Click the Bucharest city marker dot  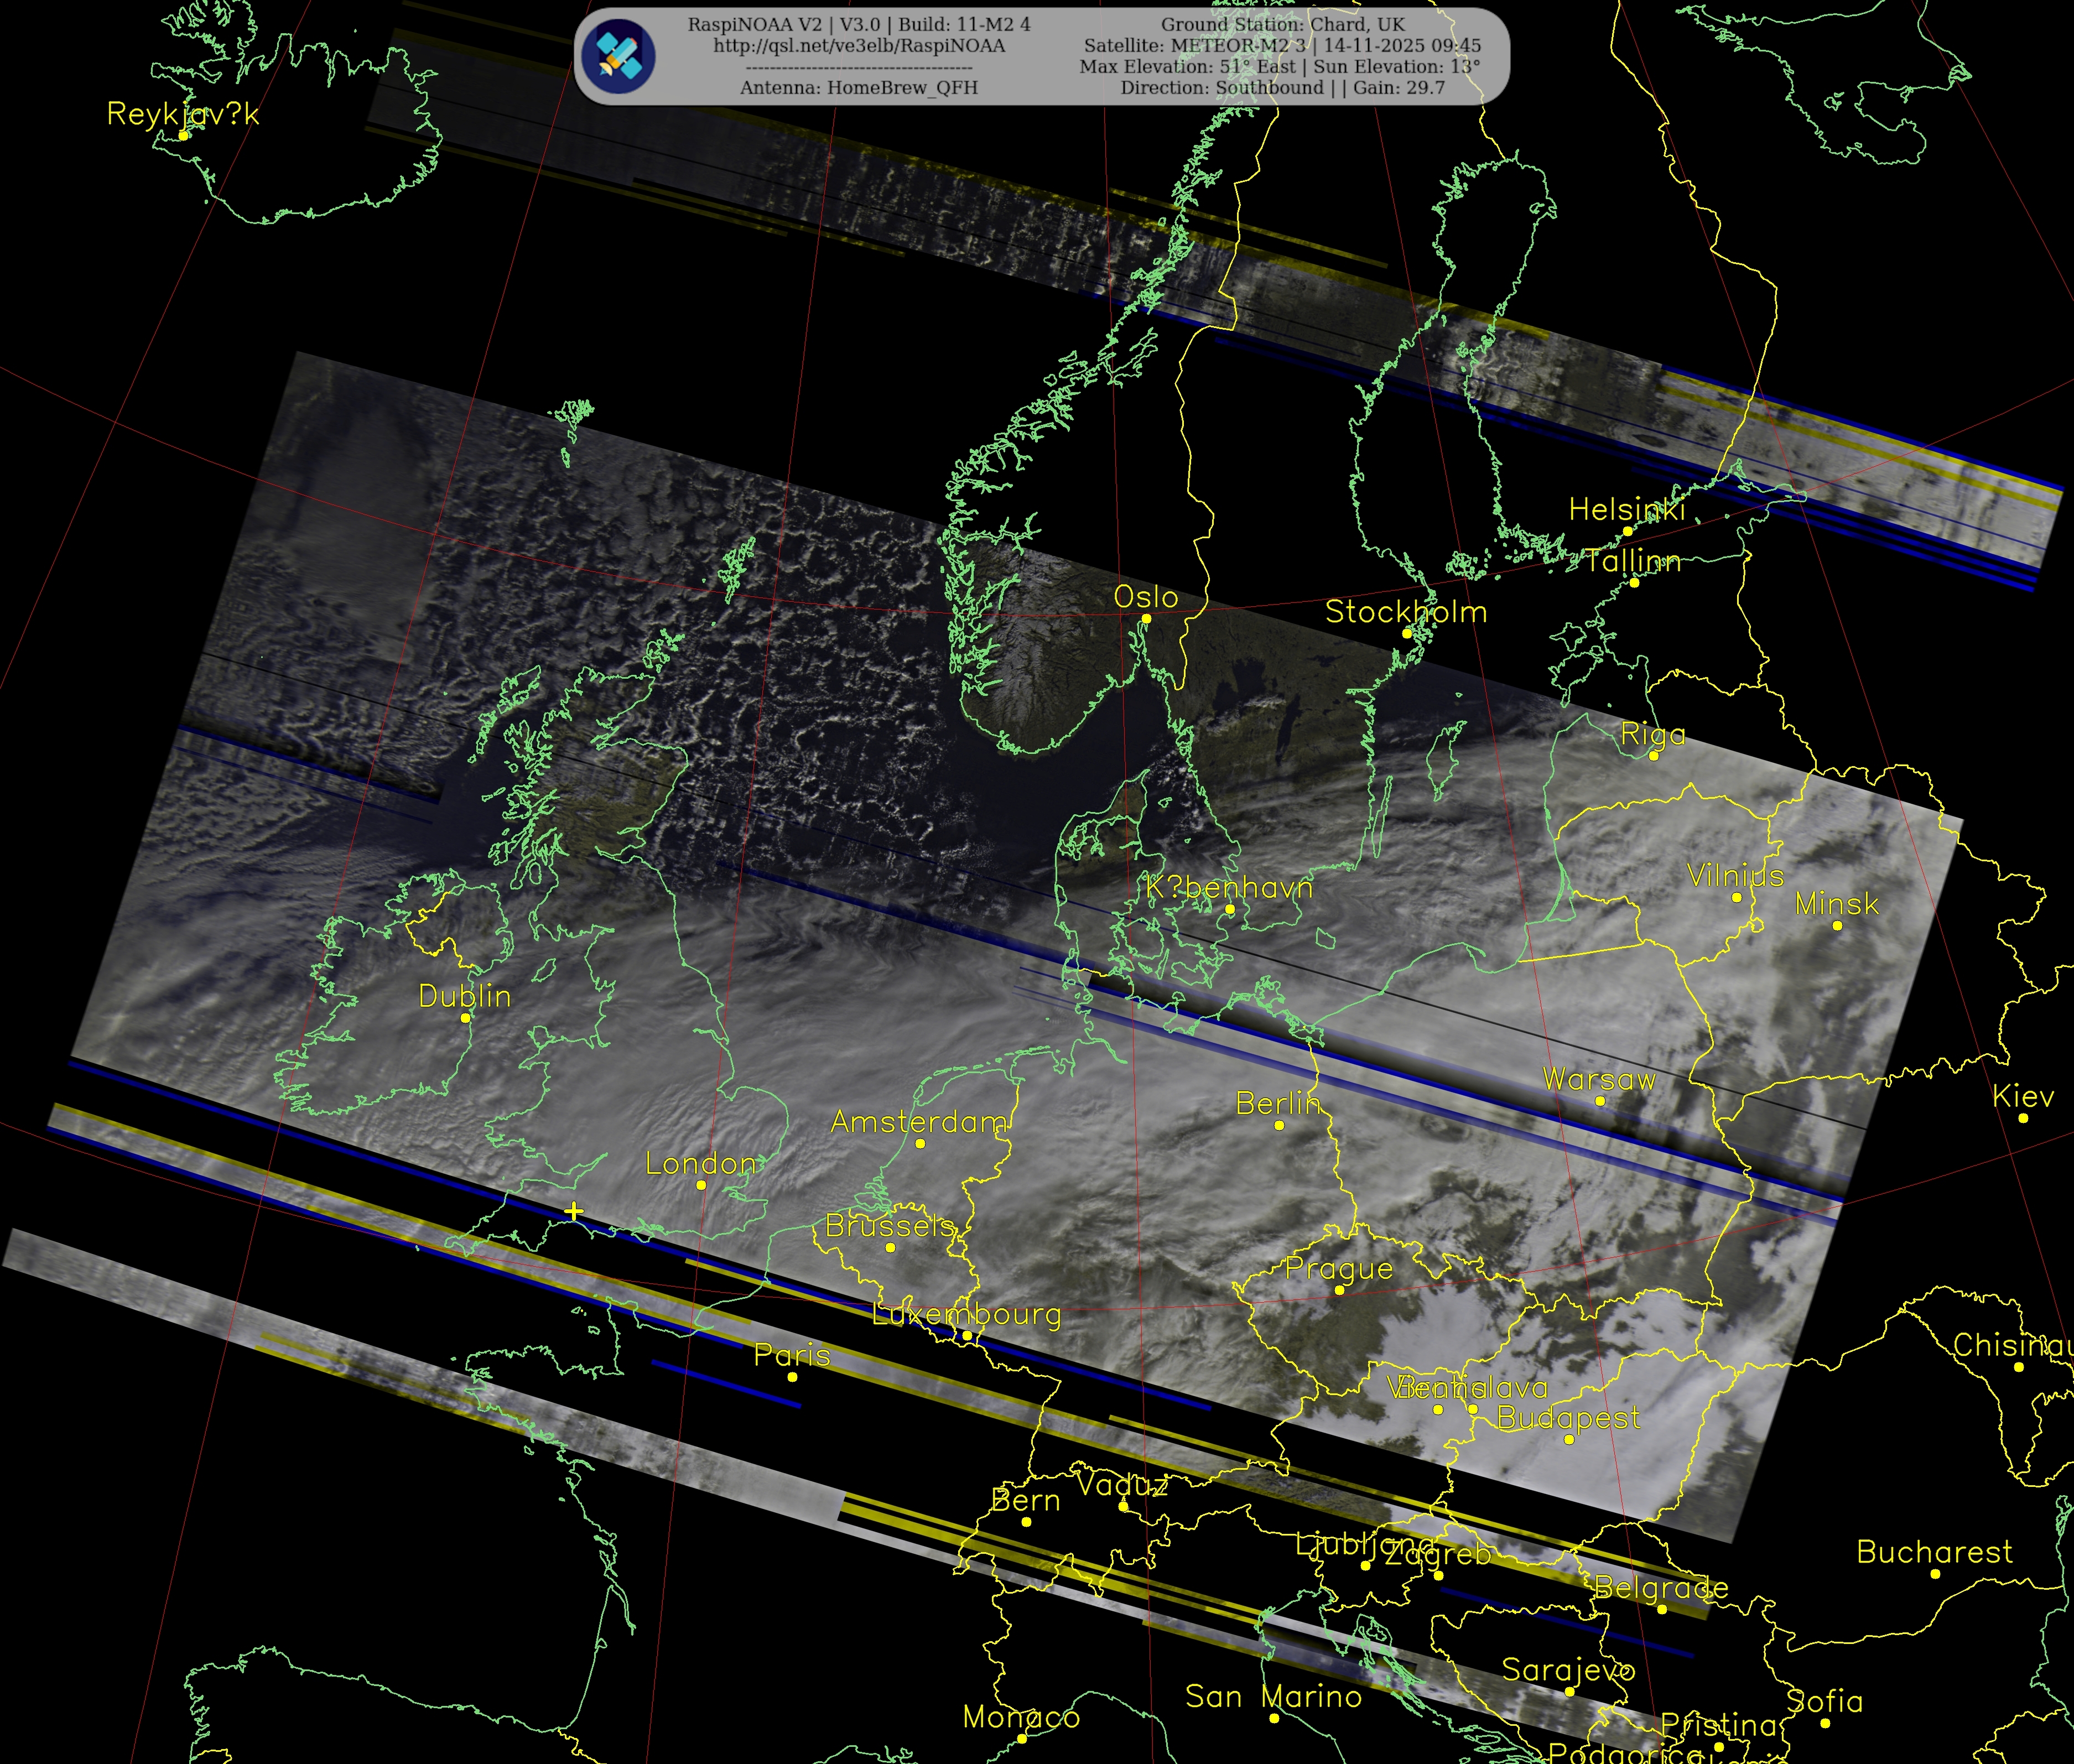coord(1935,1574)
